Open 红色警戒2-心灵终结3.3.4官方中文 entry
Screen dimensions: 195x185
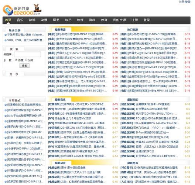tap(157, 156)
